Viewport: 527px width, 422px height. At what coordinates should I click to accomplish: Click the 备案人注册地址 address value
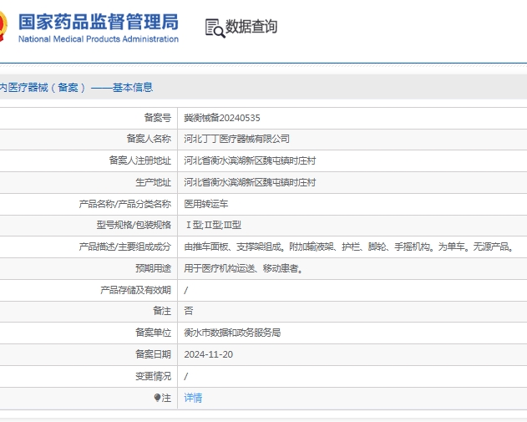[x=250, y=160]
